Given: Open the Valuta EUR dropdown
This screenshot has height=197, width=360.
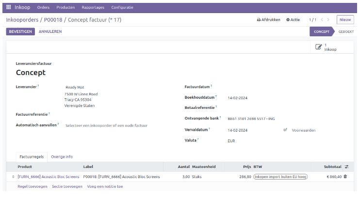Looking at the screenshot, I should pos(252,141).
